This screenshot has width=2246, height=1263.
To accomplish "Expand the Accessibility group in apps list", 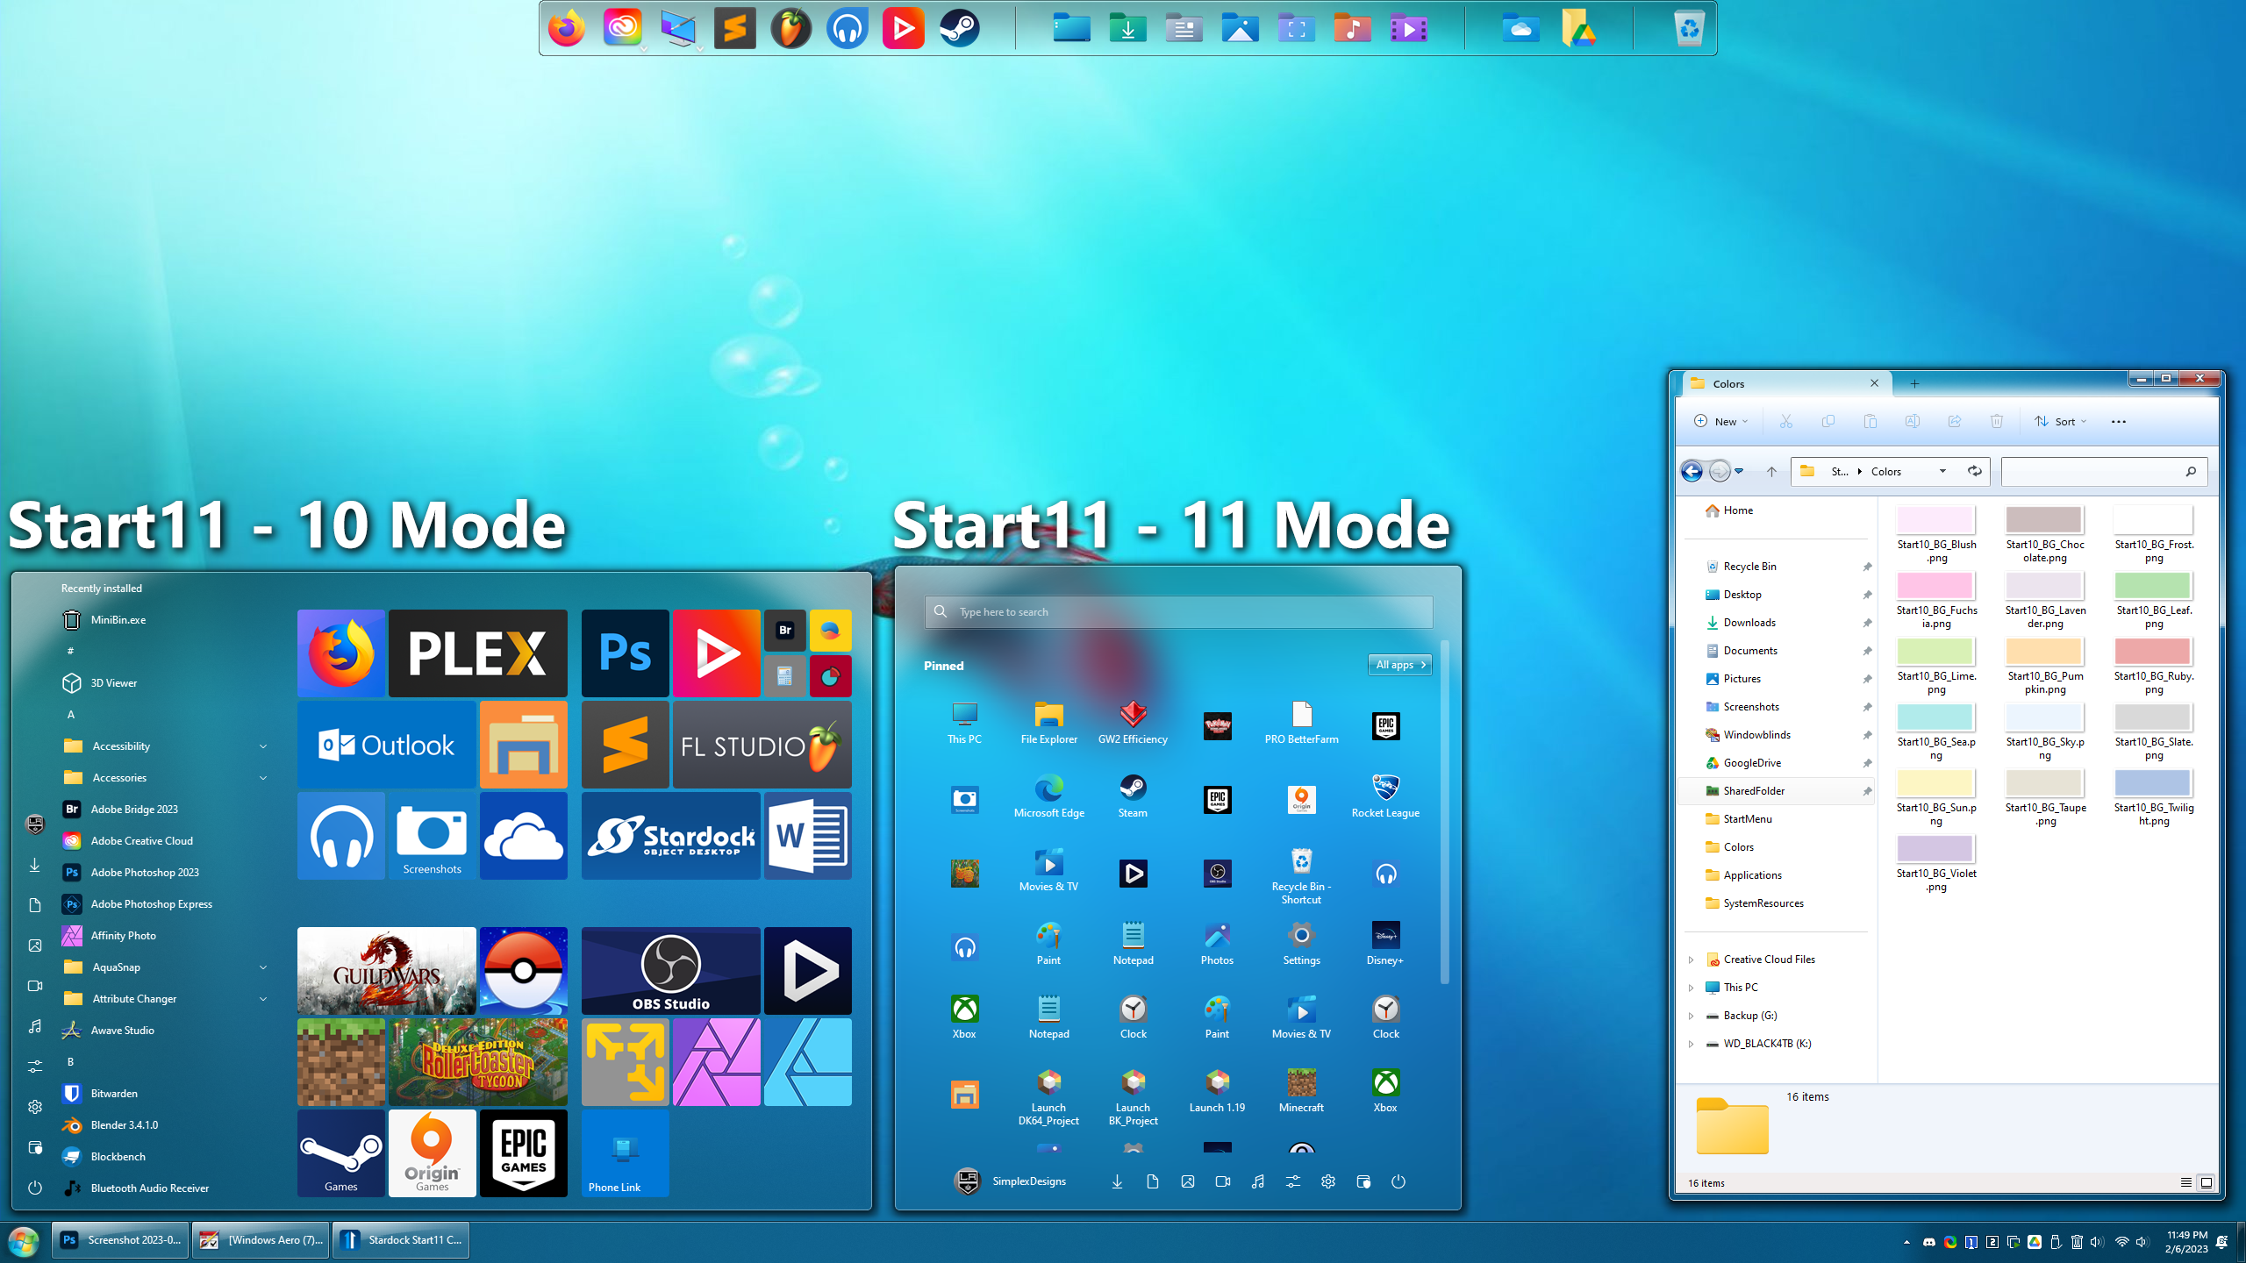I will [x=263, y=746].
